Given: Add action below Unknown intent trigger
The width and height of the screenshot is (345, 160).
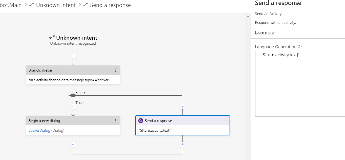Looking at the screenshot, I should pos(73,56).
